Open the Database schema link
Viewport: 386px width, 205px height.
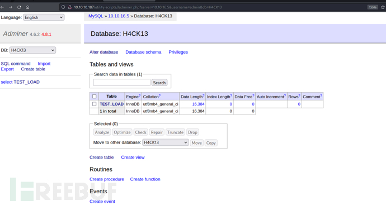[143, 52]
